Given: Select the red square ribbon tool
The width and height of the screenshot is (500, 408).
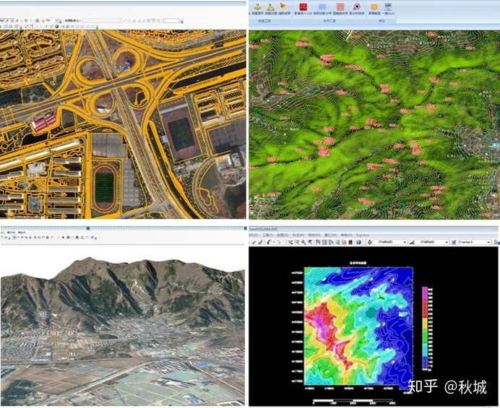Looking at the screenshot, I should 303,6.
